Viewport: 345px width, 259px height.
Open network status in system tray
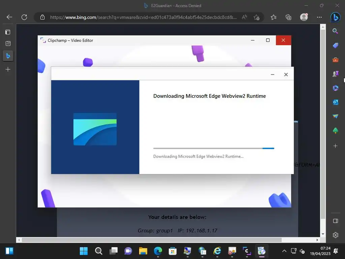(x=293, y=251)
